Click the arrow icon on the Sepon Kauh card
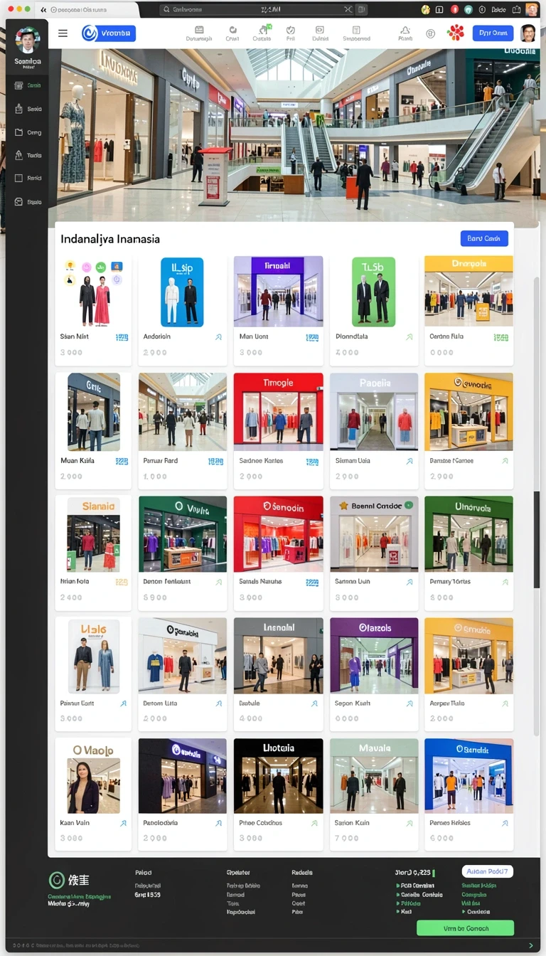Screen dimensions: 546x956 coord(409,703)
